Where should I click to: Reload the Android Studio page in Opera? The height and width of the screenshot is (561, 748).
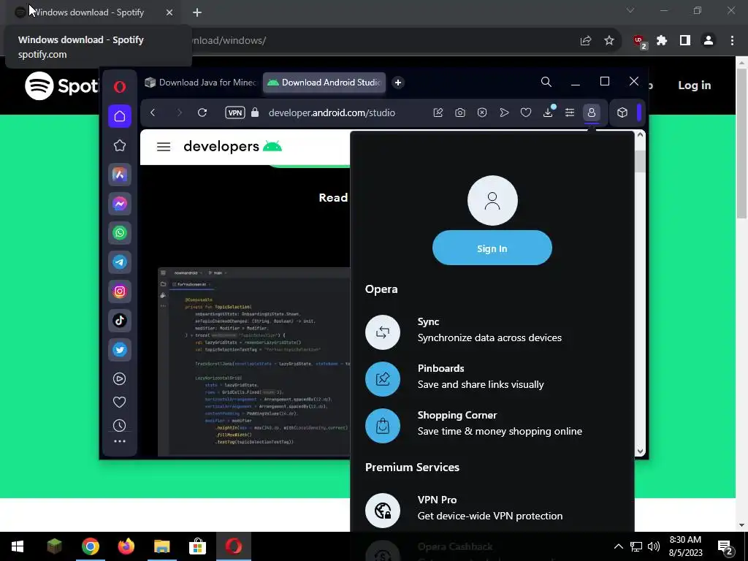click(202, 112)
